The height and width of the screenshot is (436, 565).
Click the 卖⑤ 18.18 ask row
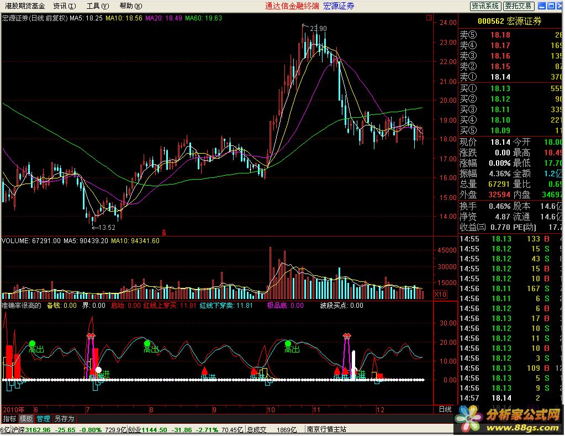pyautogui.click(x=510, y=35)
